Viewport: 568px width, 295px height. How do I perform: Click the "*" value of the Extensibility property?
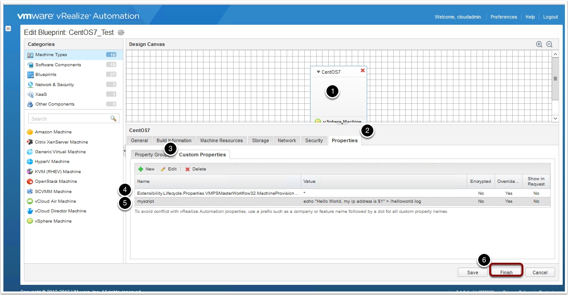click(x=304, y=193)
